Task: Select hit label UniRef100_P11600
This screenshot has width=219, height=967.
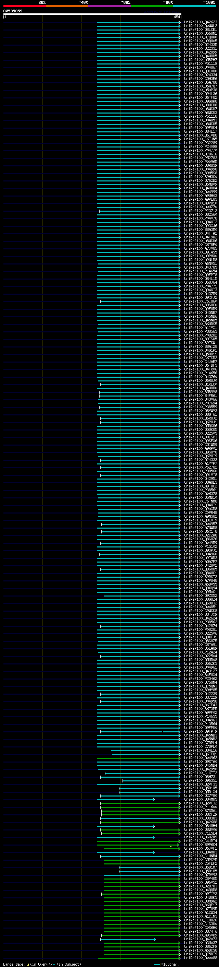Action: 201,807
